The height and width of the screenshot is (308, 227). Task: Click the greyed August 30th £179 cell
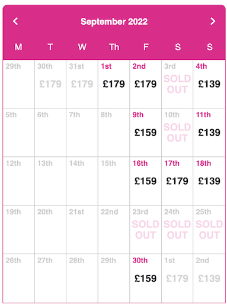pyautogui.click(x=50, y=84)
